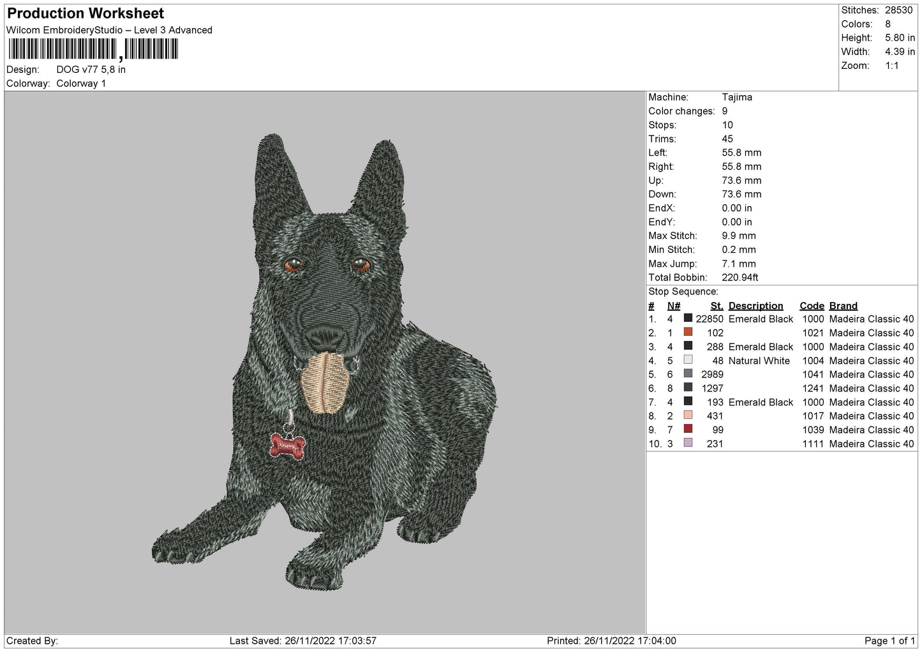Click stitch count 288 in row 3
922x652 pixels.
tap(715, 347)
